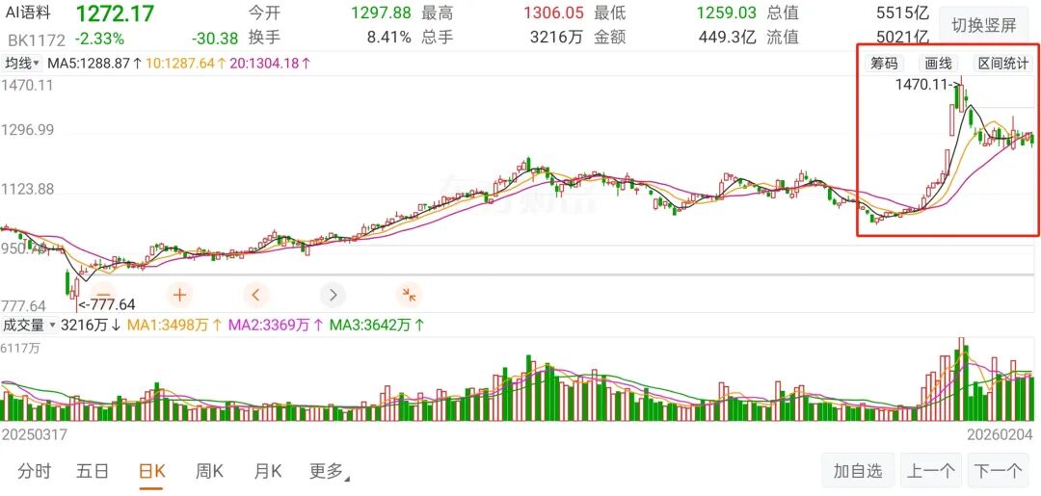This screenshot has width=1041, height=496.
Task: Activate the 画线 drawing tool
Action: click(938, 64)
